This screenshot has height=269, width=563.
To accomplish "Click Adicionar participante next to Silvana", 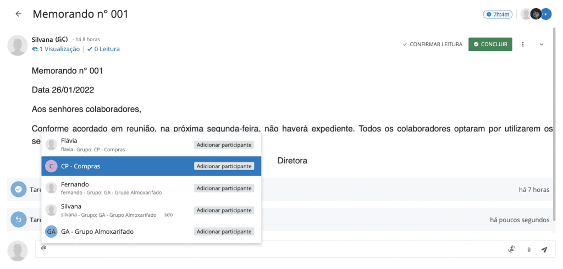I will (224, 210).
